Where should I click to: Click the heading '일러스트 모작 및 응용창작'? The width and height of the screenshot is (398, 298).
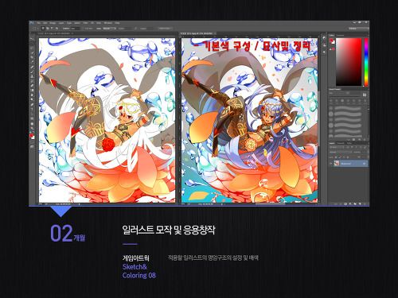tap(169, 230)
